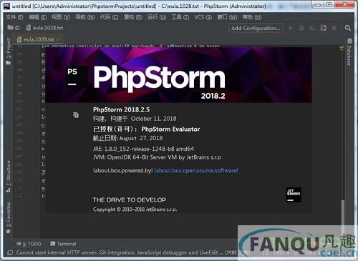
Task: Open the Add Configuration... dropdown
Action: 256,28
